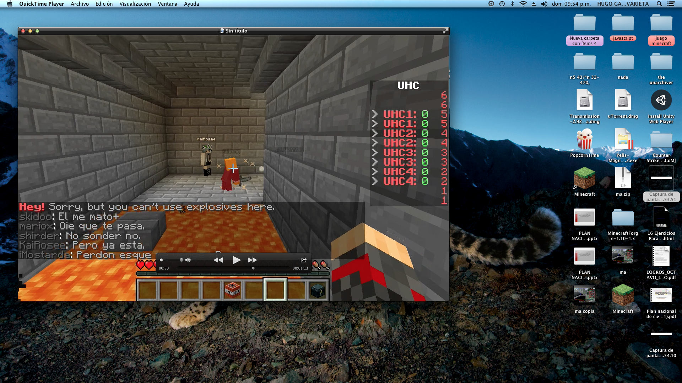Viewport: 682px width, 383px height.
Task: Click the clock dom 09:54 p.m.
Action: [x=571, y=4]
